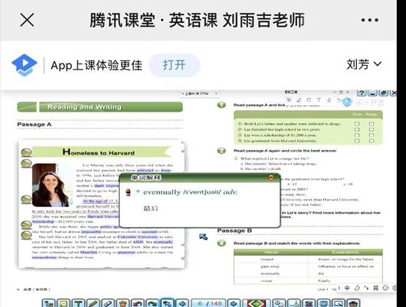
Task: Select the pencil drawing tool
Action: tap(93, 303)
